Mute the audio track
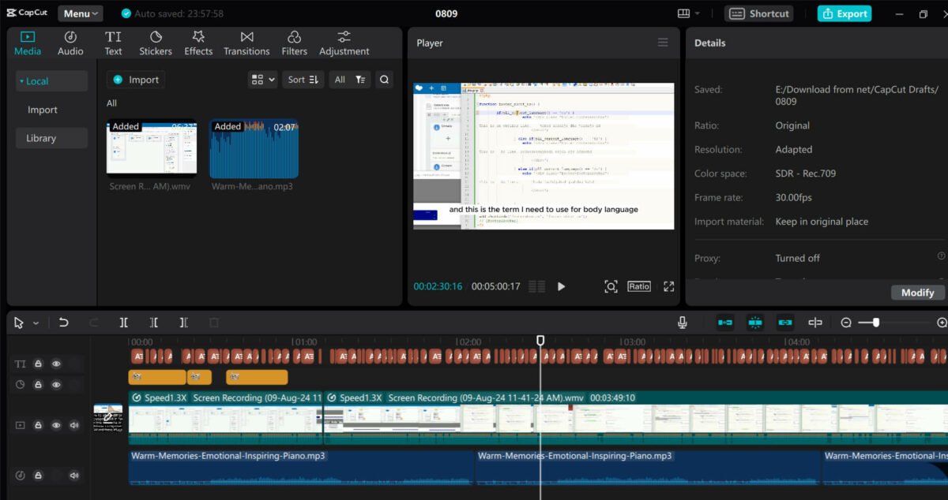 (74, 476)
